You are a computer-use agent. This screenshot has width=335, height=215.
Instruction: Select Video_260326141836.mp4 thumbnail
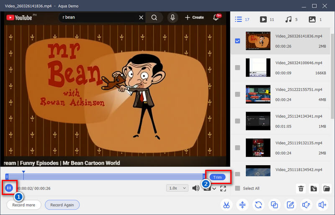pyautogui.click(x=258, y=41)
